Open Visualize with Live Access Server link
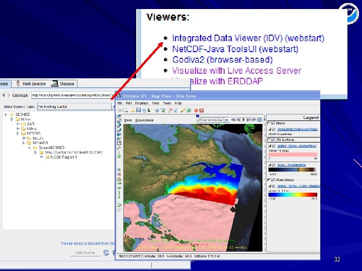The image size is (362, 271). tap(237, 71)
